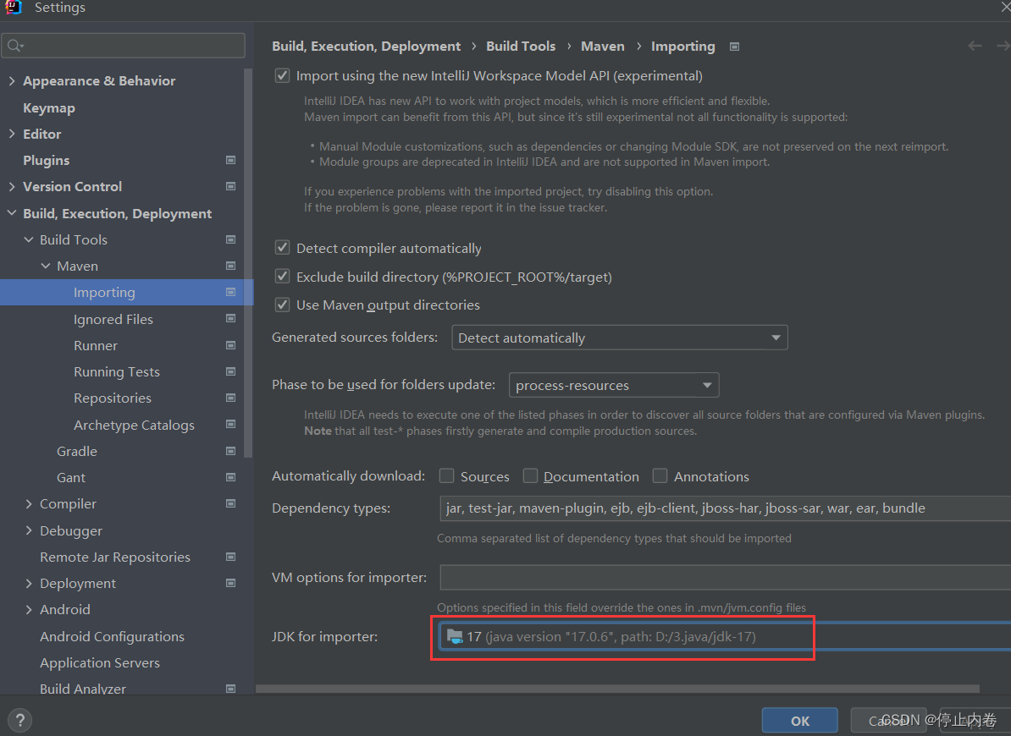Enable automatic download of Annotations
1011x736 pixels.
(x=660, y=475)
